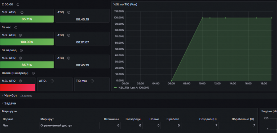Click the 0 value in 'В работе' column
The height and width of the screenshot is (133, 277).
[x=179, y=125]
